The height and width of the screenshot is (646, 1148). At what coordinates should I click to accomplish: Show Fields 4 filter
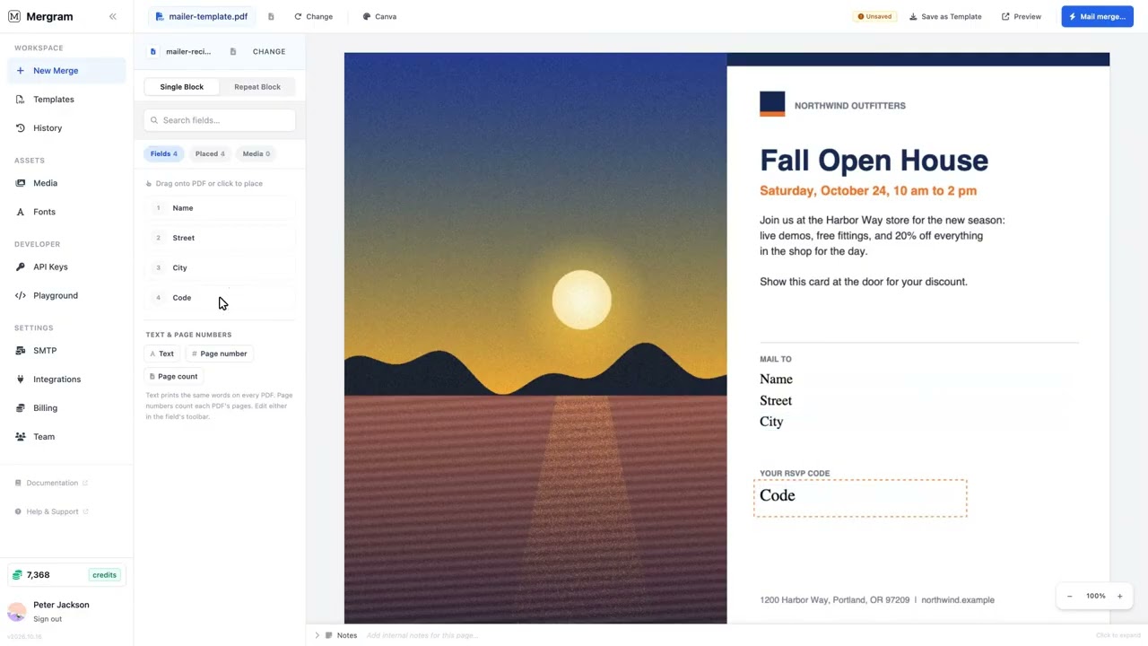[x=163, y=153]
